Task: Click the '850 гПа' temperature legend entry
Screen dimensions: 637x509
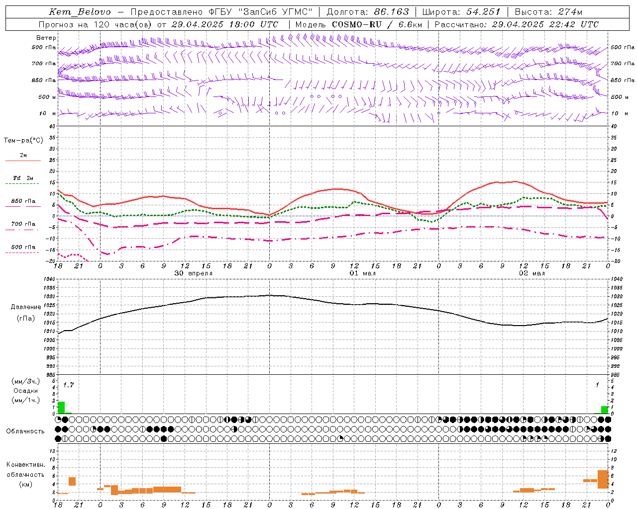Action: point(23,201)
